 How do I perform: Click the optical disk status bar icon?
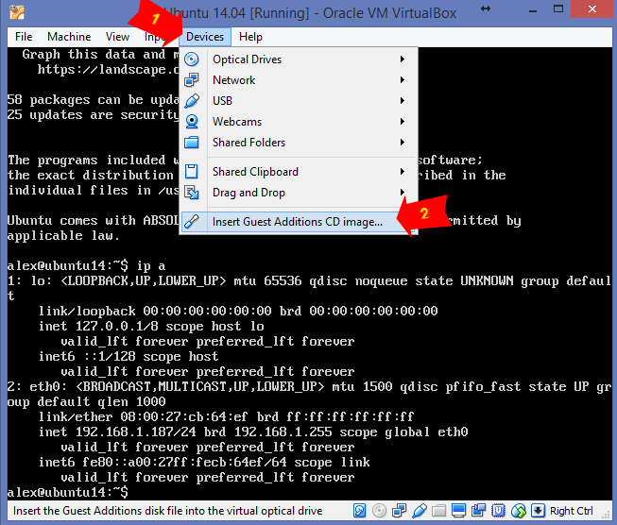(x=379, y=511)
